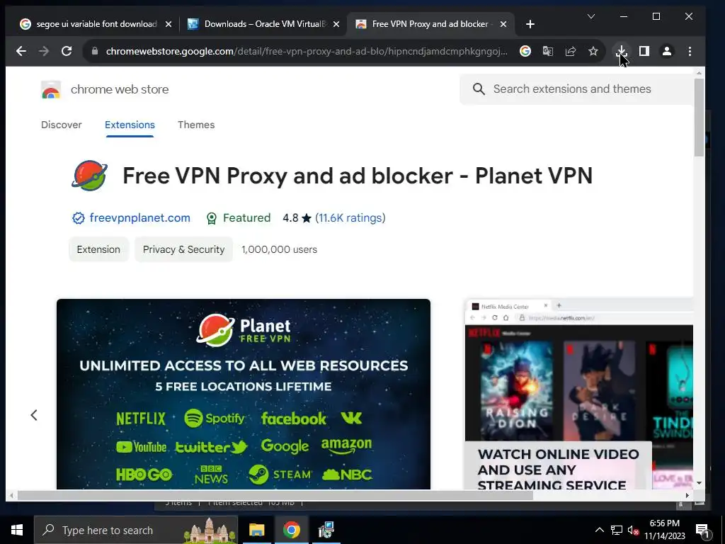Open the Windows Start menu

(17, 530)
